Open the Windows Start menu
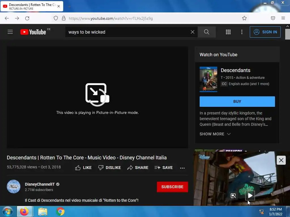290x217 pixels. [x=8, y=211]
